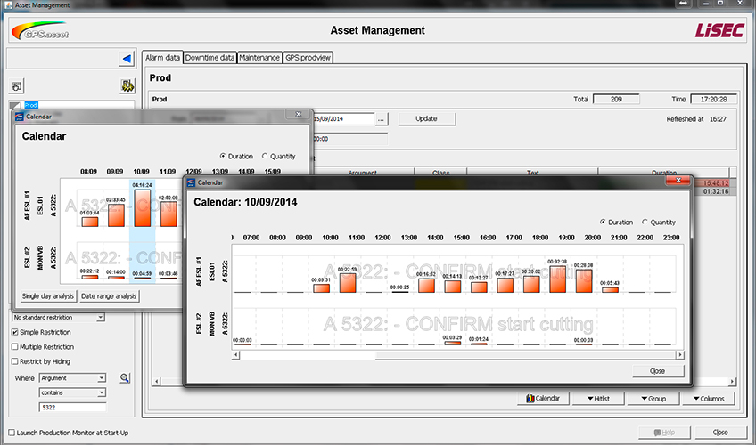Screen dimensions: 756x445
Task: Click the Date range analysis button
Action: (x=109, y=295)
